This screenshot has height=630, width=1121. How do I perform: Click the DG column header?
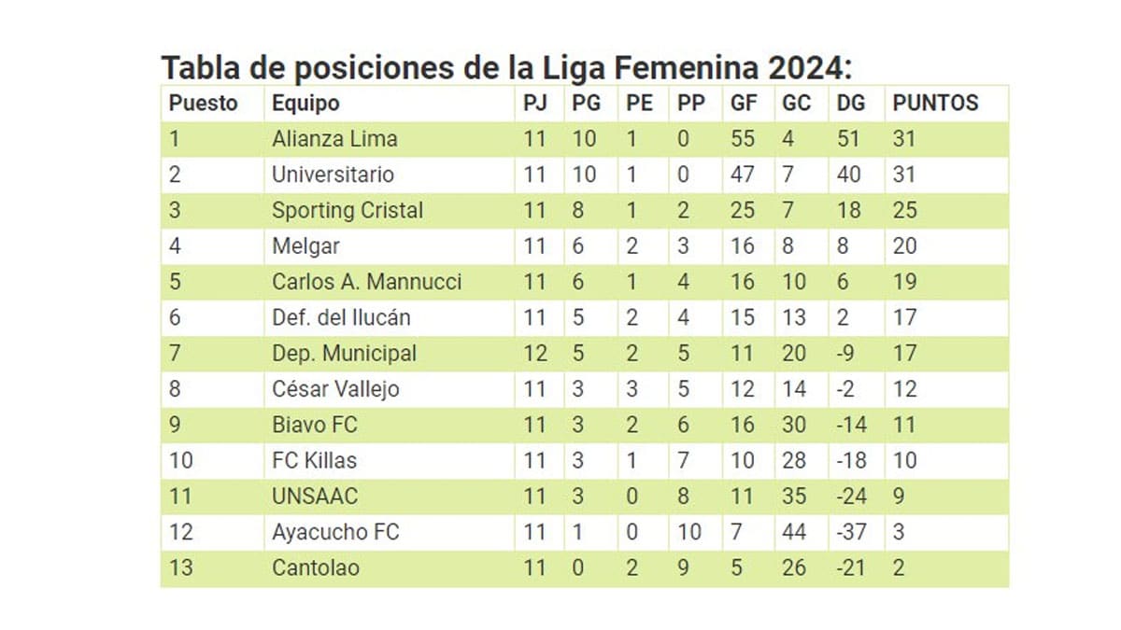click(x=850, y=103)
